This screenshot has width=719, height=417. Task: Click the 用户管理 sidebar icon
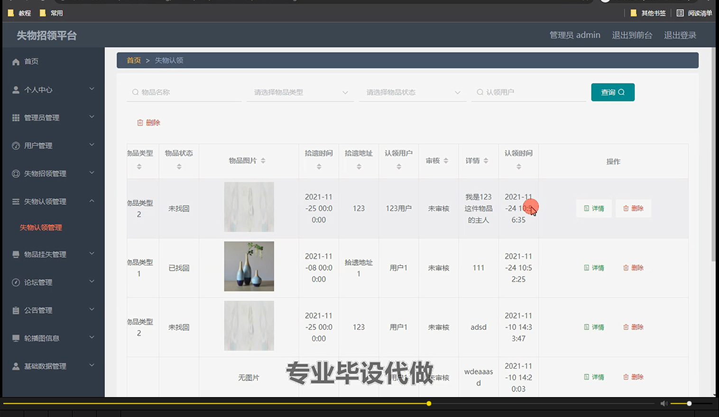(15, 145)
